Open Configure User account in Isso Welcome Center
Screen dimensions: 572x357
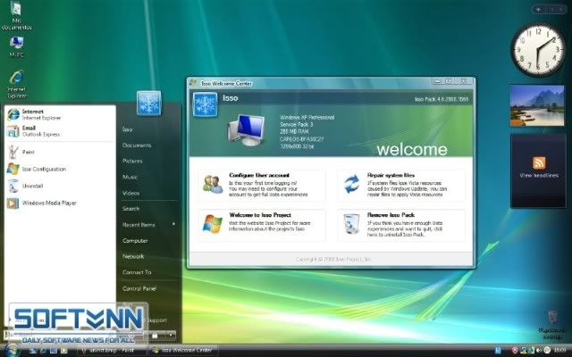[x=262, y=185]
